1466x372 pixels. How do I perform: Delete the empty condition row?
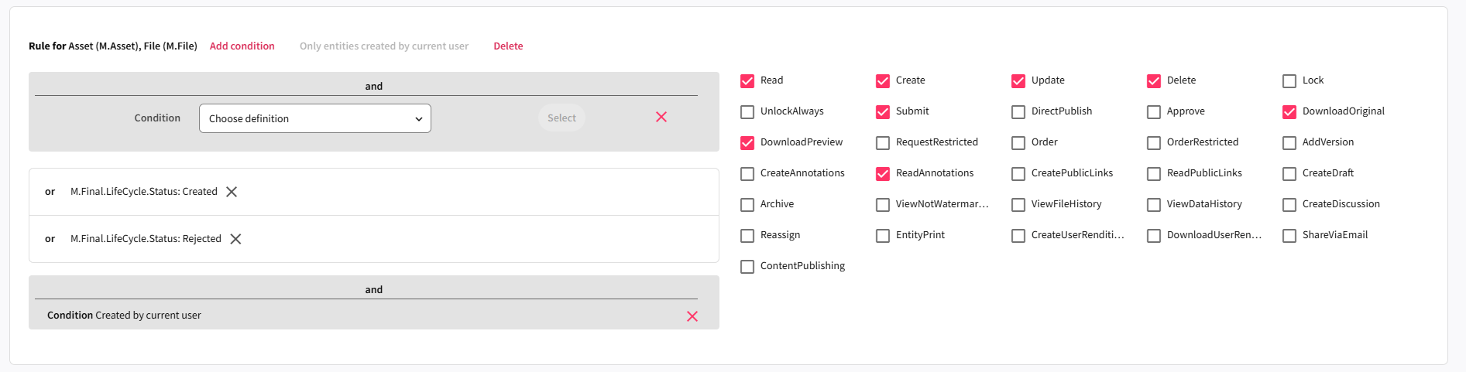coord(661,117)
